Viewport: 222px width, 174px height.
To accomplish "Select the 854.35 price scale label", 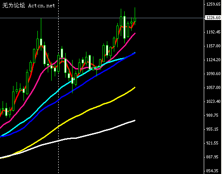I will point(212,171).
